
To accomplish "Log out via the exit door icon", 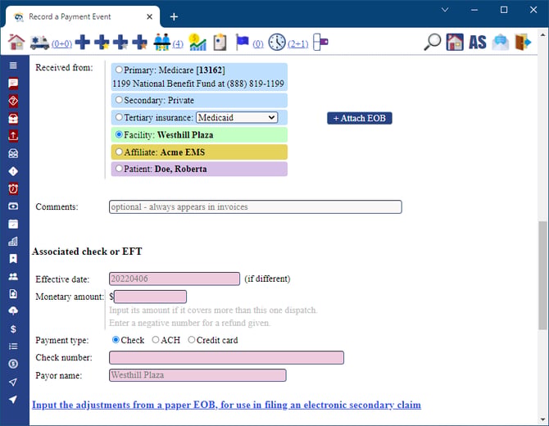I will [x=523, y=43].
